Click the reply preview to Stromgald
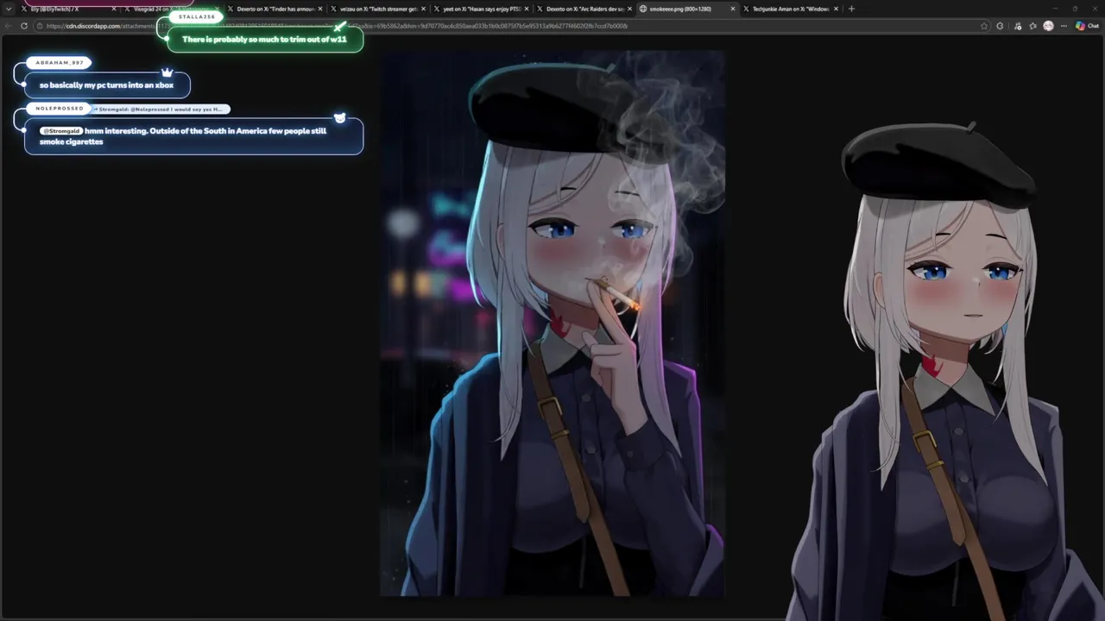The image size is (1105, 621). coord(161,110)
